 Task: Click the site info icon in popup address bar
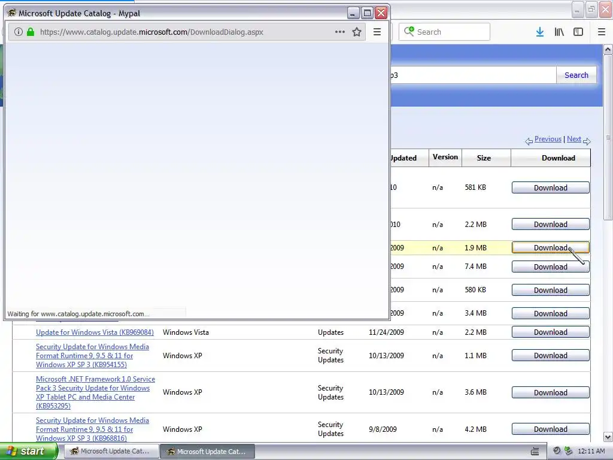18,32
